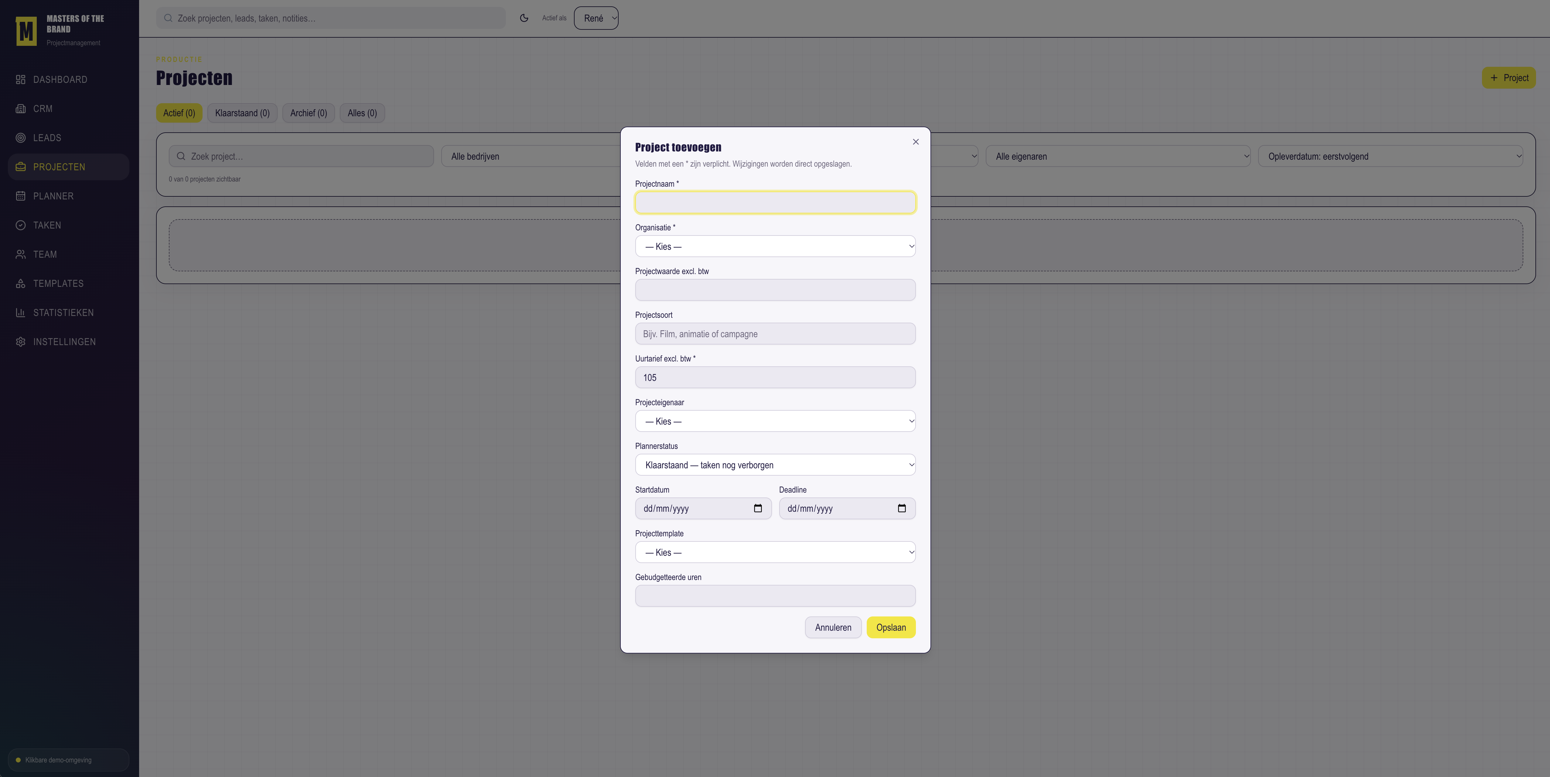
Task: Click the Projecten briefcase icon
Action: pyautogui.click(x=20, y=167)
